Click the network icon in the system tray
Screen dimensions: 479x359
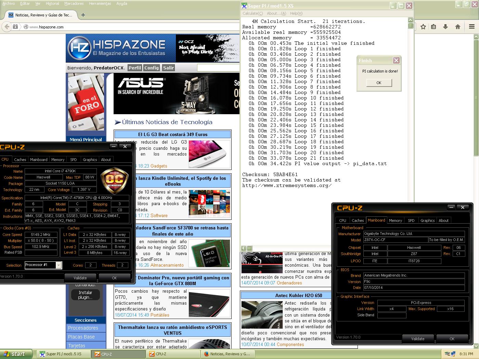[x=453, y=354]
